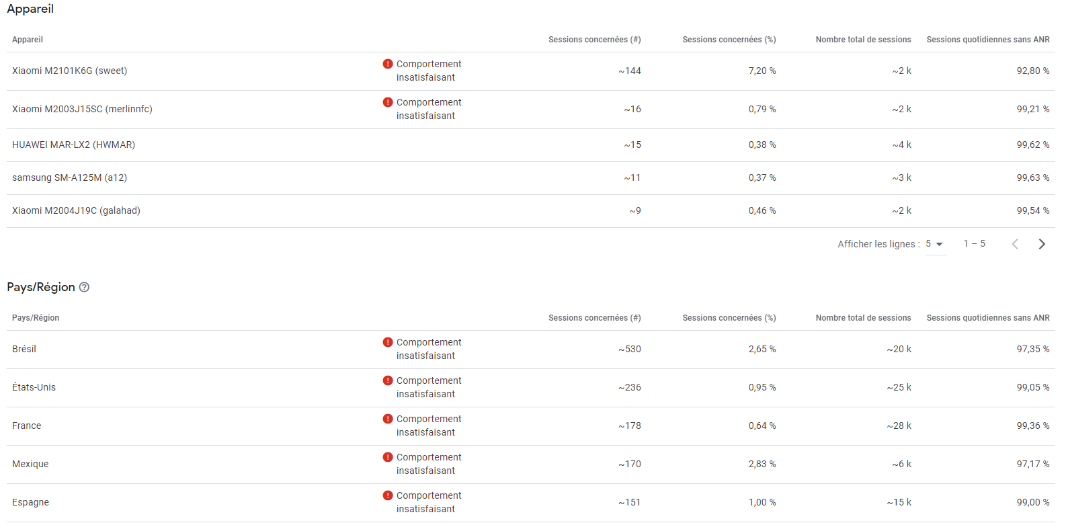This screenshot has width=1066, height=527.
Task: Select the Mexique country row
Action: coord(30,464)
